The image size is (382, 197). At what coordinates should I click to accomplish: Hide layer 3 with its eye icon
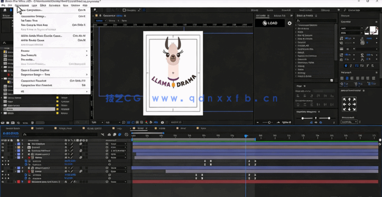tap(3, 150)
